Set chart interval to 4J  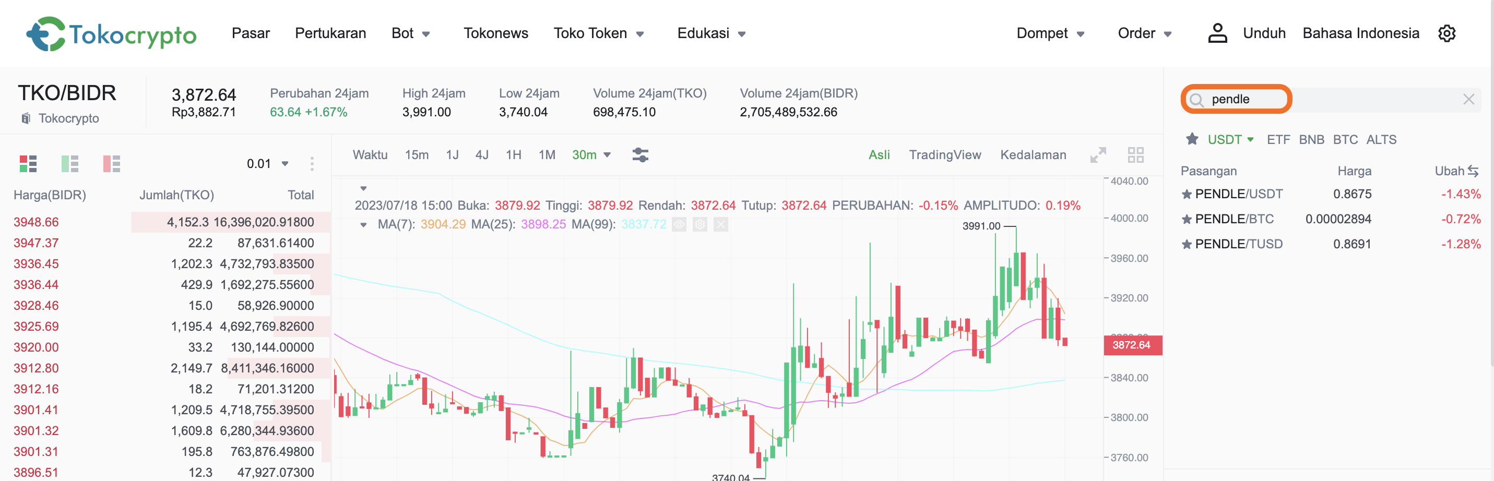coord(481,155)
